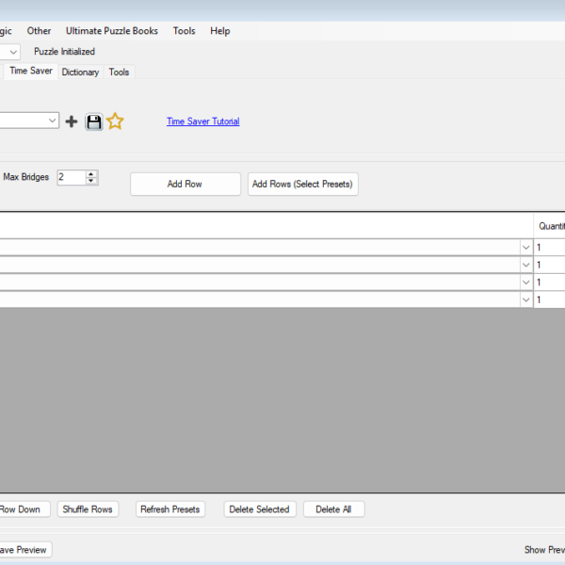Click the gold star favorite icon
Image resolution: width=565 pixels, height=565 pixels.
(115, 121)
